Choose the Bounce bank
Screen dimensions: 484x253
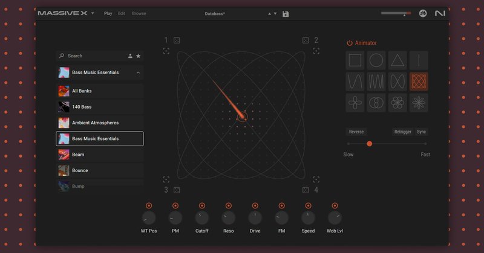click(x=100, y=170)
